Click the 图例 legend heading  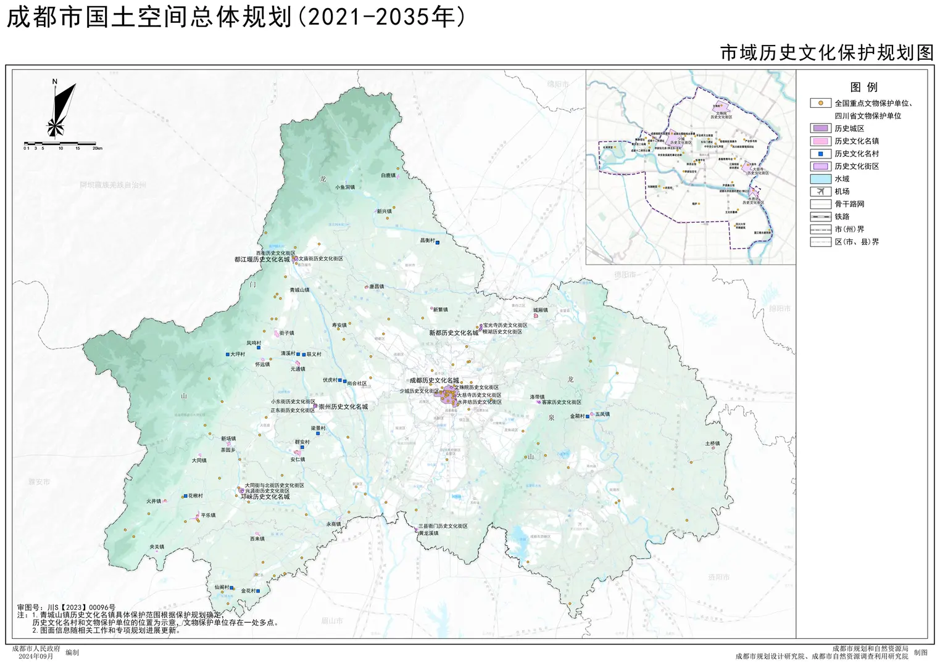[x=863, y=87]
